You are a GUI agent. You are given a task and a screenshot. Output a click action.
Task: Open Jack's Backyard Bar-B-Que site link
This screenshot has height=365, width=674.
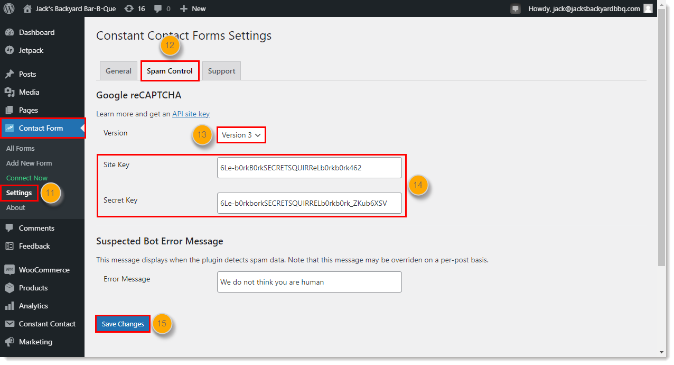(76, 8)
